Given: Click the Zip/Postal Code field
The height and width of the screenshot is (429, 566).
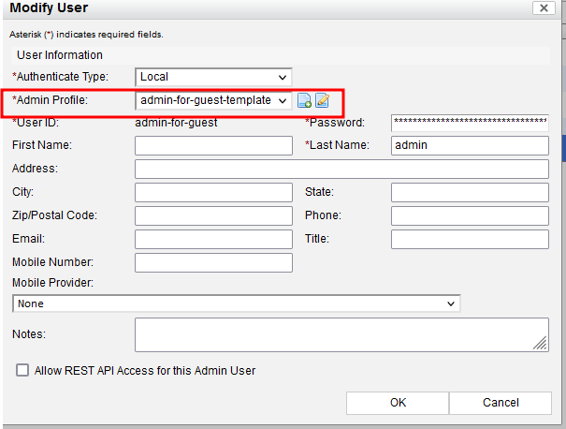Looking at the screenshot, I should pyautogui.click(x=213, y=215).
